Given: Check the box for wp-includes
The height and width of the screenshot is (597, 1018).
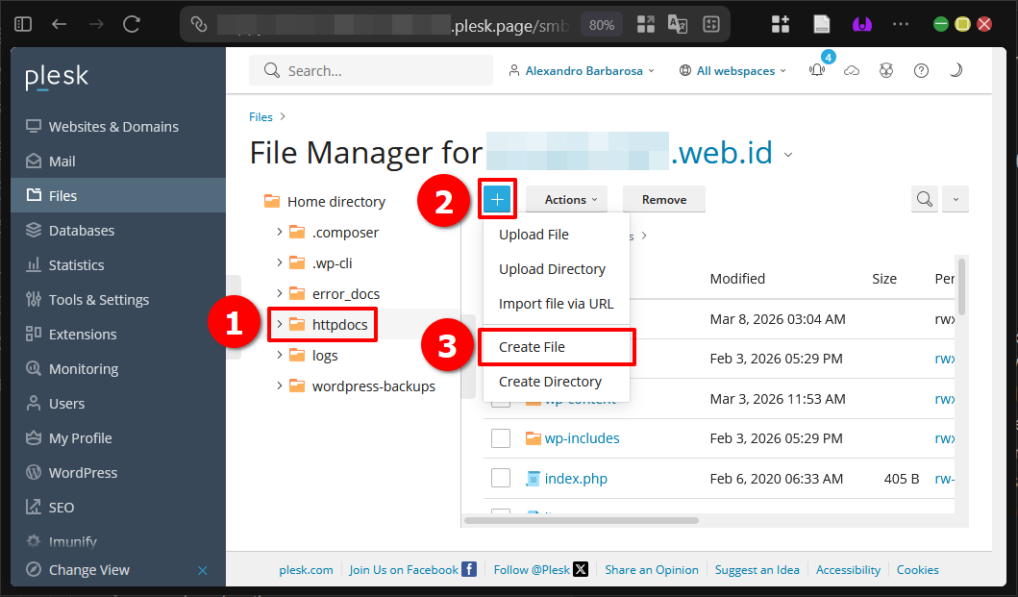Looking at the screenshot, I should [x=501, y=438].
